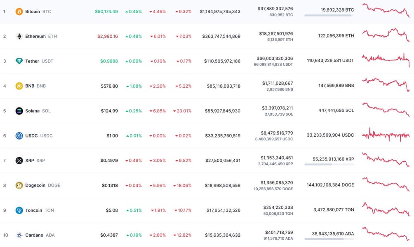Click the Cardano logo icon
This screenshot has width=414, height=247.
[19, 235]
